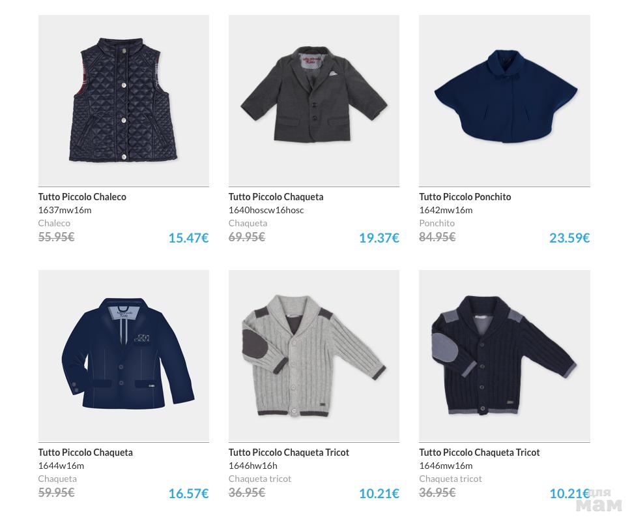View the light gray knit cardigan image
The width and height of the screenshot is (632, 521).
(x=314, y=355)
